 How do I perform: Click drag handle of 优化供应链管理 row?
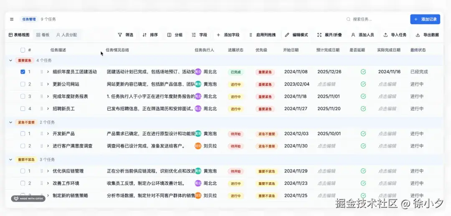[x=42, y=171]
